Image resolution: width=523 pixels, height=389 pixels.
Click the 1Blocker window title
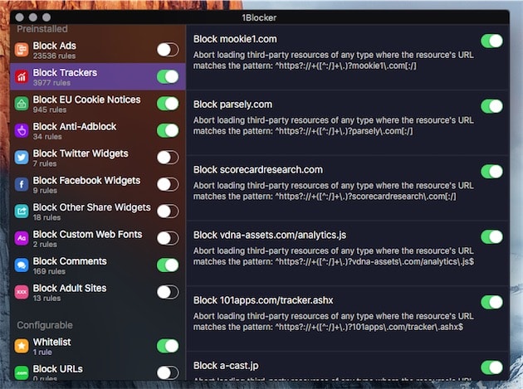[259, 17]
